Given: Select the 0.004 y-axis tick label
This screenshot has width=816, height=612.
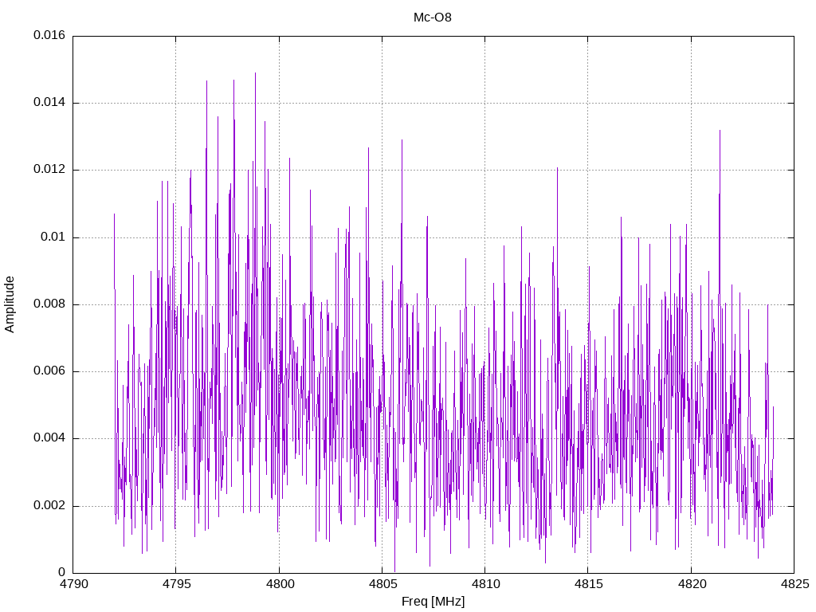Looking at the screenshot, I should (x=49, y=438).
